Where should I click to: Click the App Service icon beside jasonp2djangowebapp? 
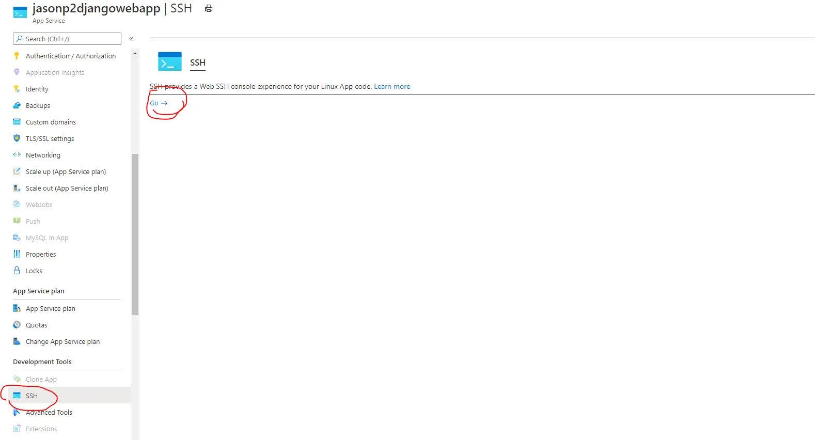[20, 13]
